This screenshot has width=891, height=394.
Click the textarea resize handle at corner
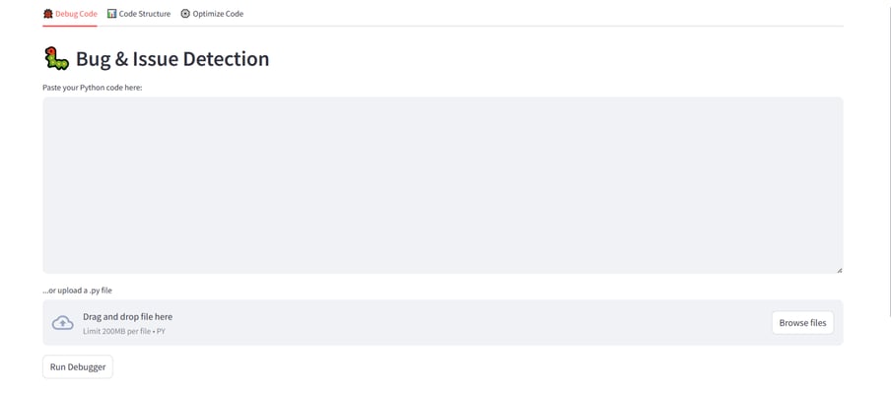click(x=840, y=270)
